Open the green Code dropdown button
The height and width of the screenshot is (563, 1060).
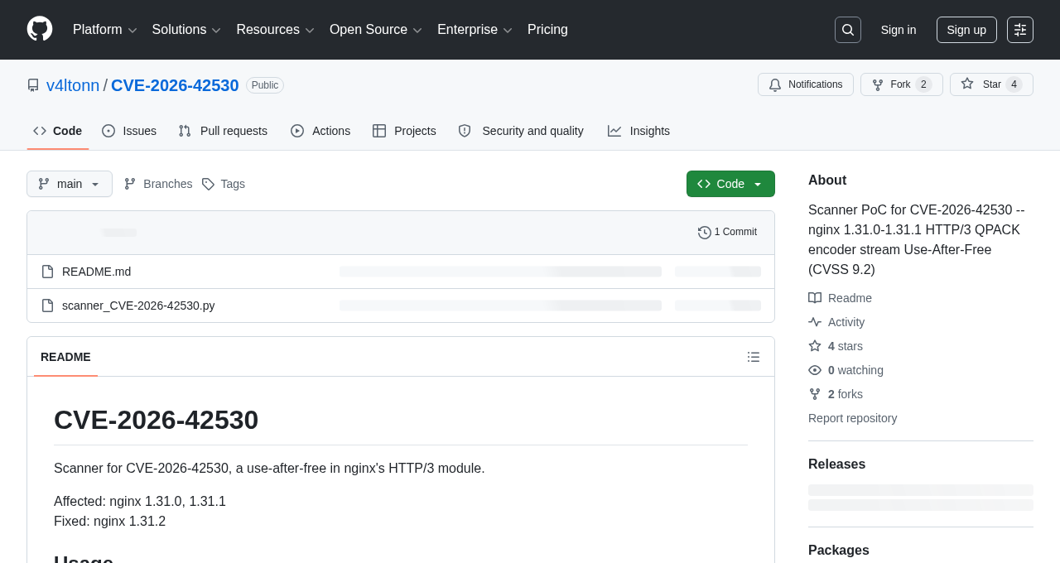(x=730, y=184)
